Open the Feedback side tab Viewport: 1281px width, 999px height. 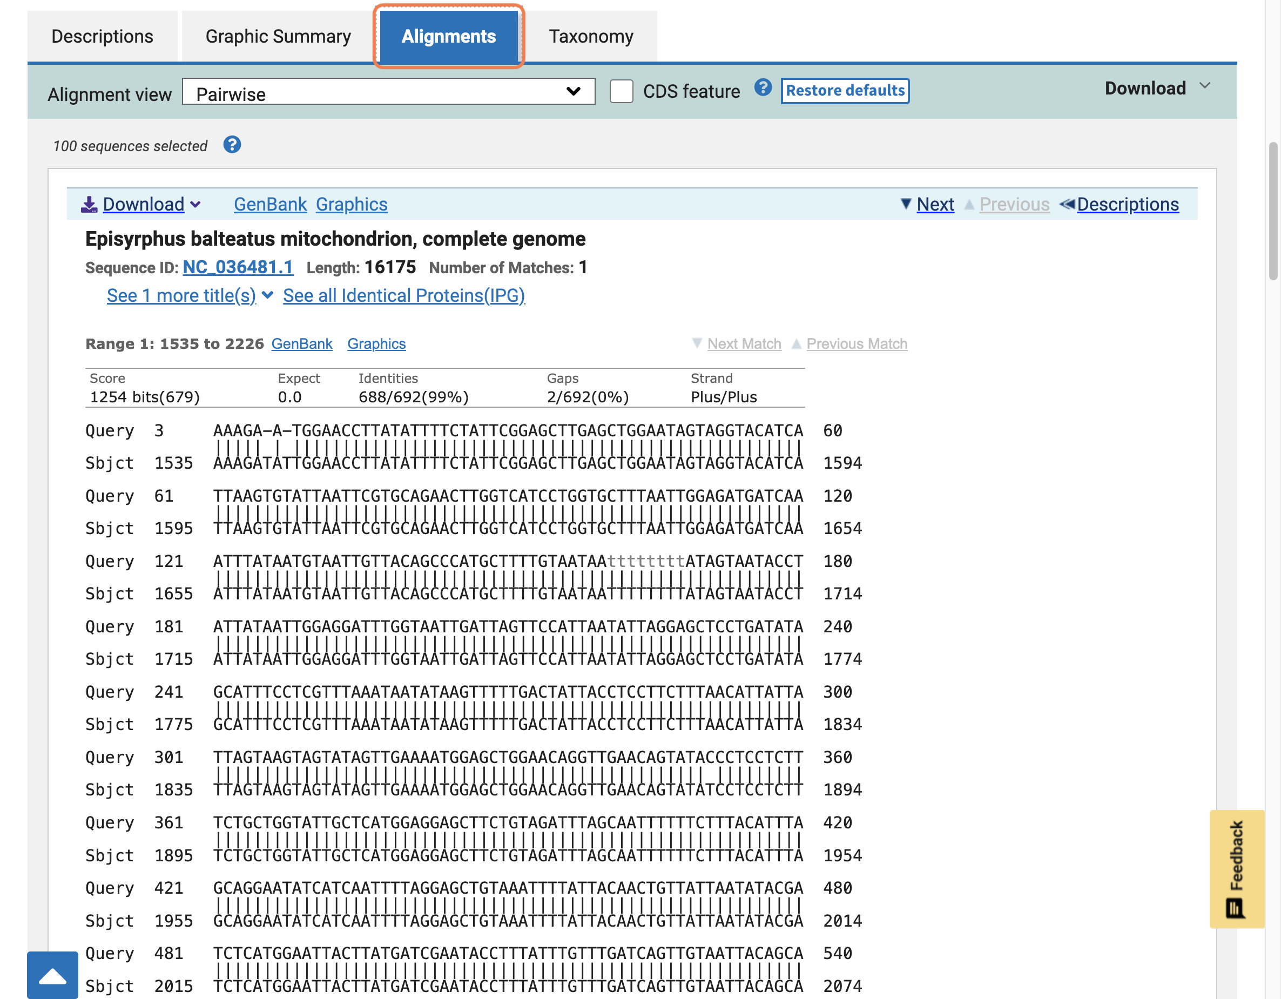click(1236, 868)
